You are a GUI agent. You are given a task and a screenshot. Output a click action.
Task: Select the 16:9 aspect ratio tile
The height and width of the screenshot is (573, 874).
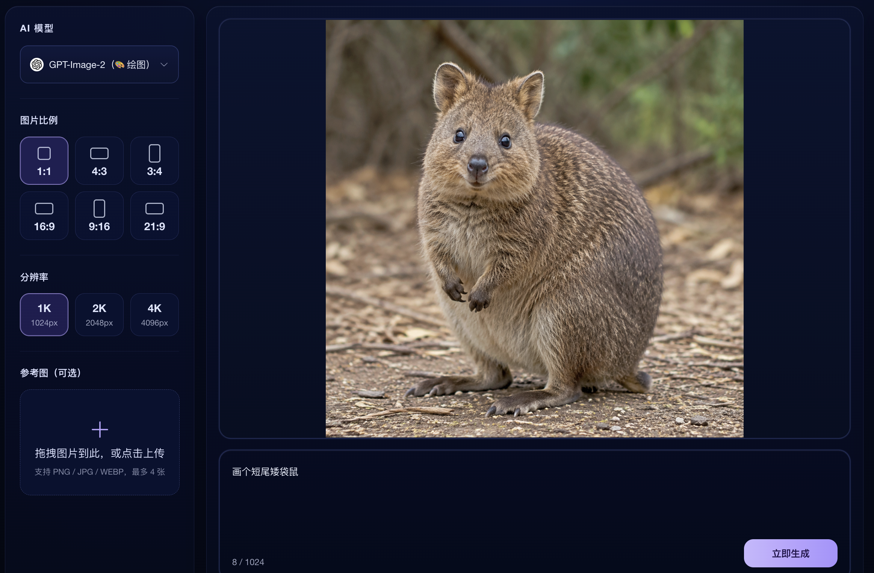point(44,216)
